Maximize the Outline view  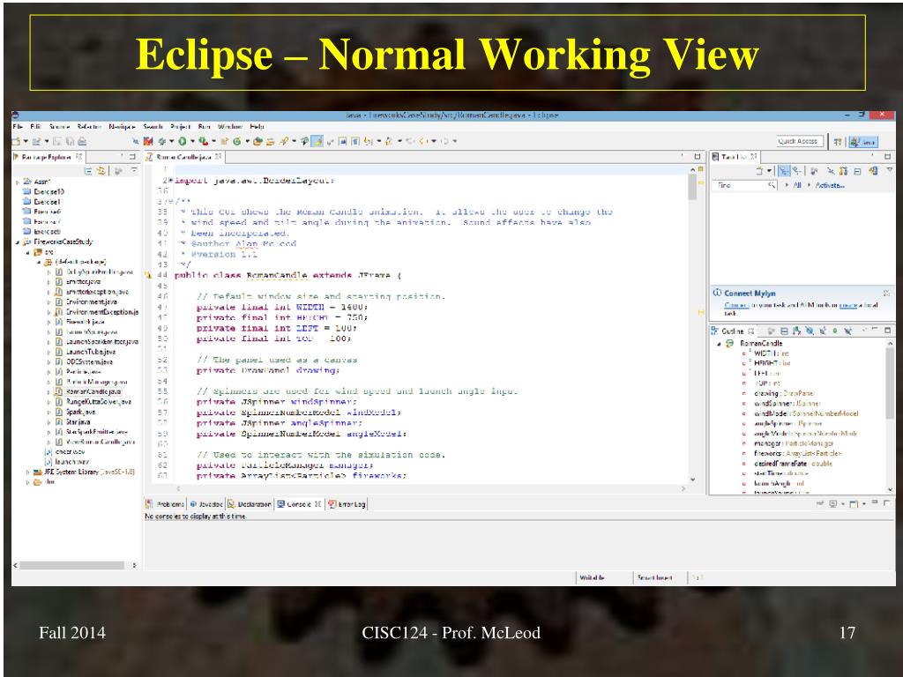click(x=888, y=331)
